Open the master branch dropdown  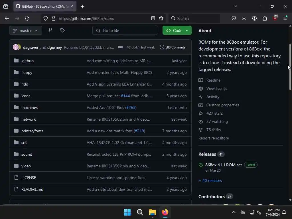(x=26, y=30)
